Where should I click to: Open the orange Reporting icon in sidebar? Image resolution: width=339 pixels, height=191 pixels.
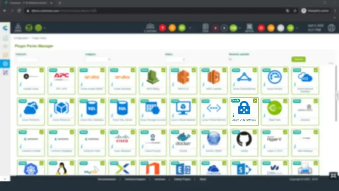(5, 55)
